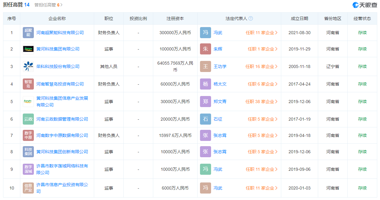
Task: Click the 信息产业 logo badge
Action: pos(28,188)
